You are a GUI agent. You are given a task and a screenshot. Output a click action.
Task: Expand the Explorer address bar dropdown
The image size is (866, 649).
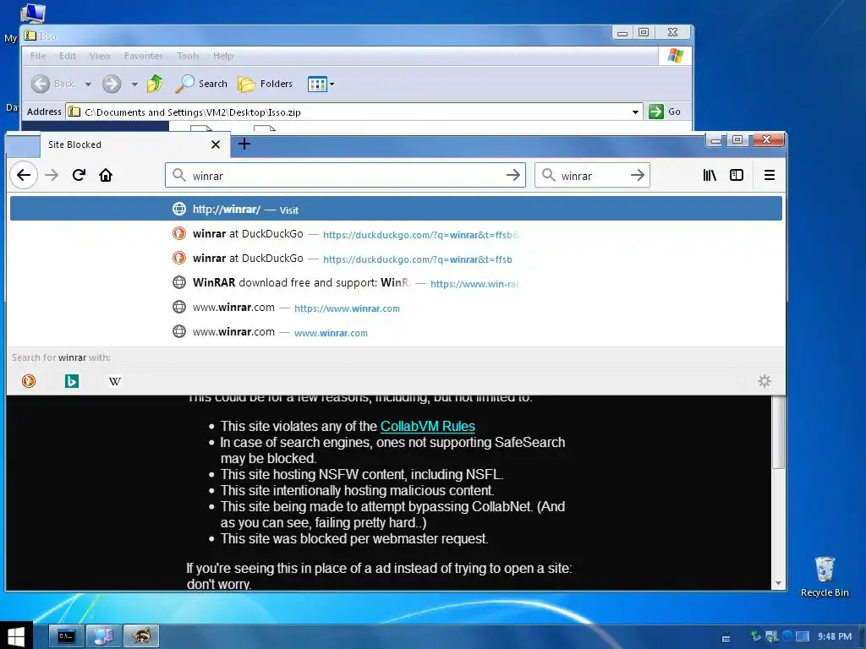pyautogui.click(x=635, y=112)
